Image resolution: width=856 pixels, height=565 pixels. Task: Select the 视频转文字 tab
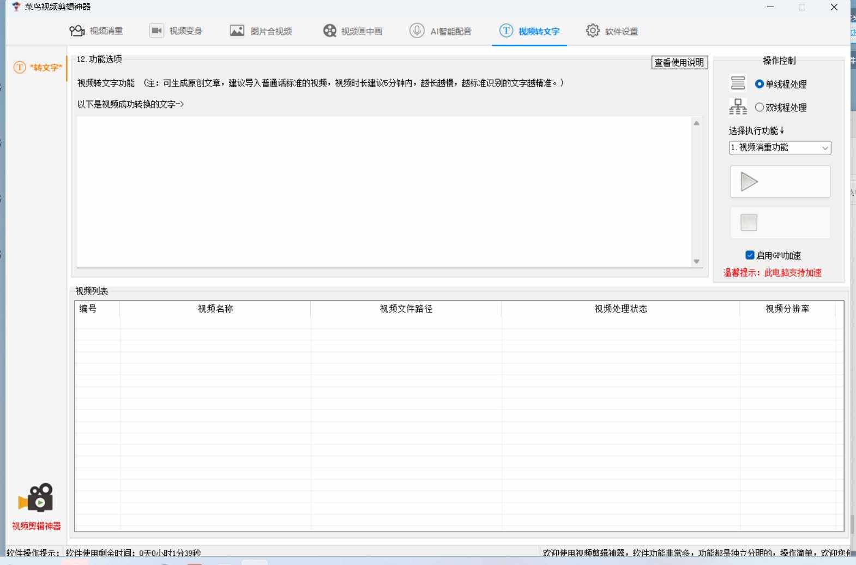[529, 31]
